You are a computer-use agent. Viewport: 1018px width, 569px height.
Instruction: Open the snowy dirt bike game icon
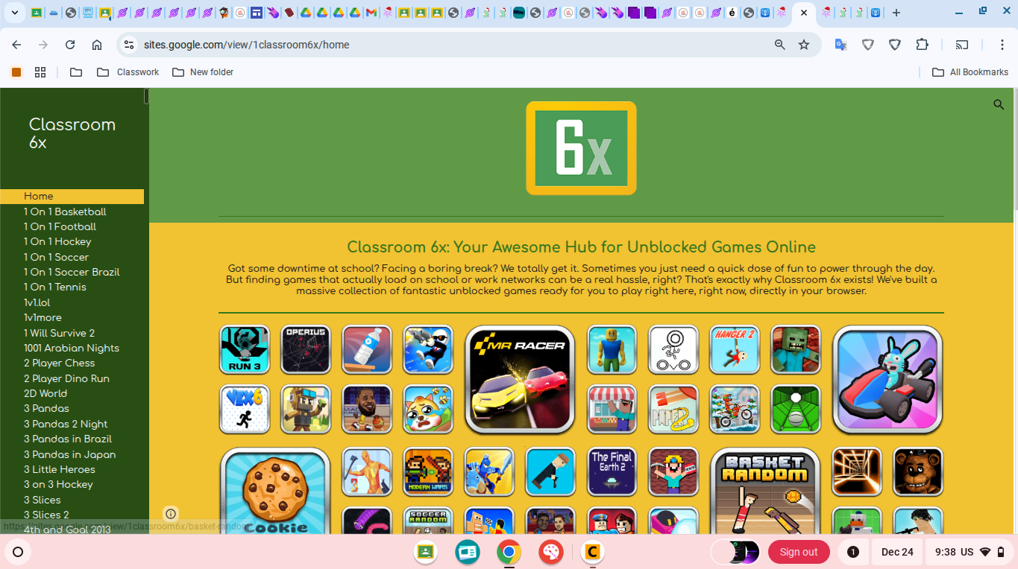735,409
